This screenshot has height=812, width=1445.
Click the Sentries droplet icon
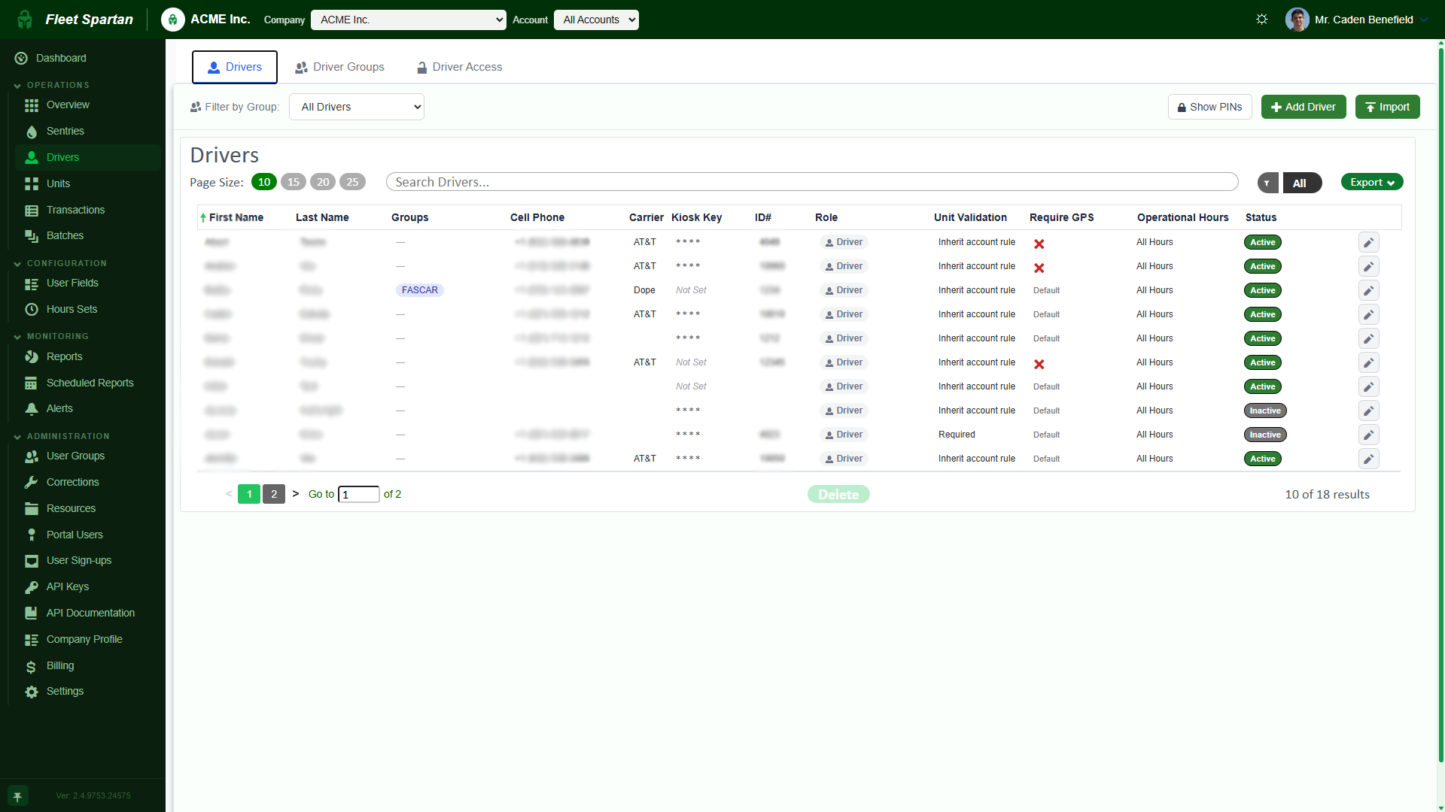coord(32,132)
